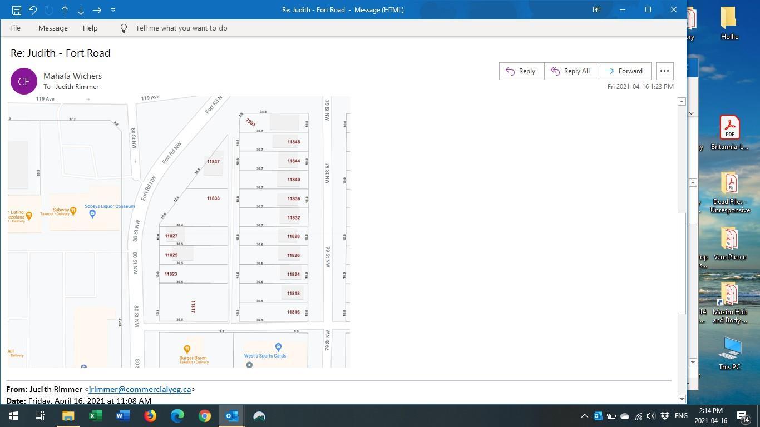The height and width of the screenshot is (427, 760).
Task: Expand hidden icons in the system tray
Action: click(x=584, y=415)
